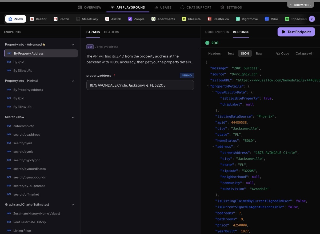Viewport: 320px width, 234px height.
Task: Show response Raw view
Action: [259, 53]
